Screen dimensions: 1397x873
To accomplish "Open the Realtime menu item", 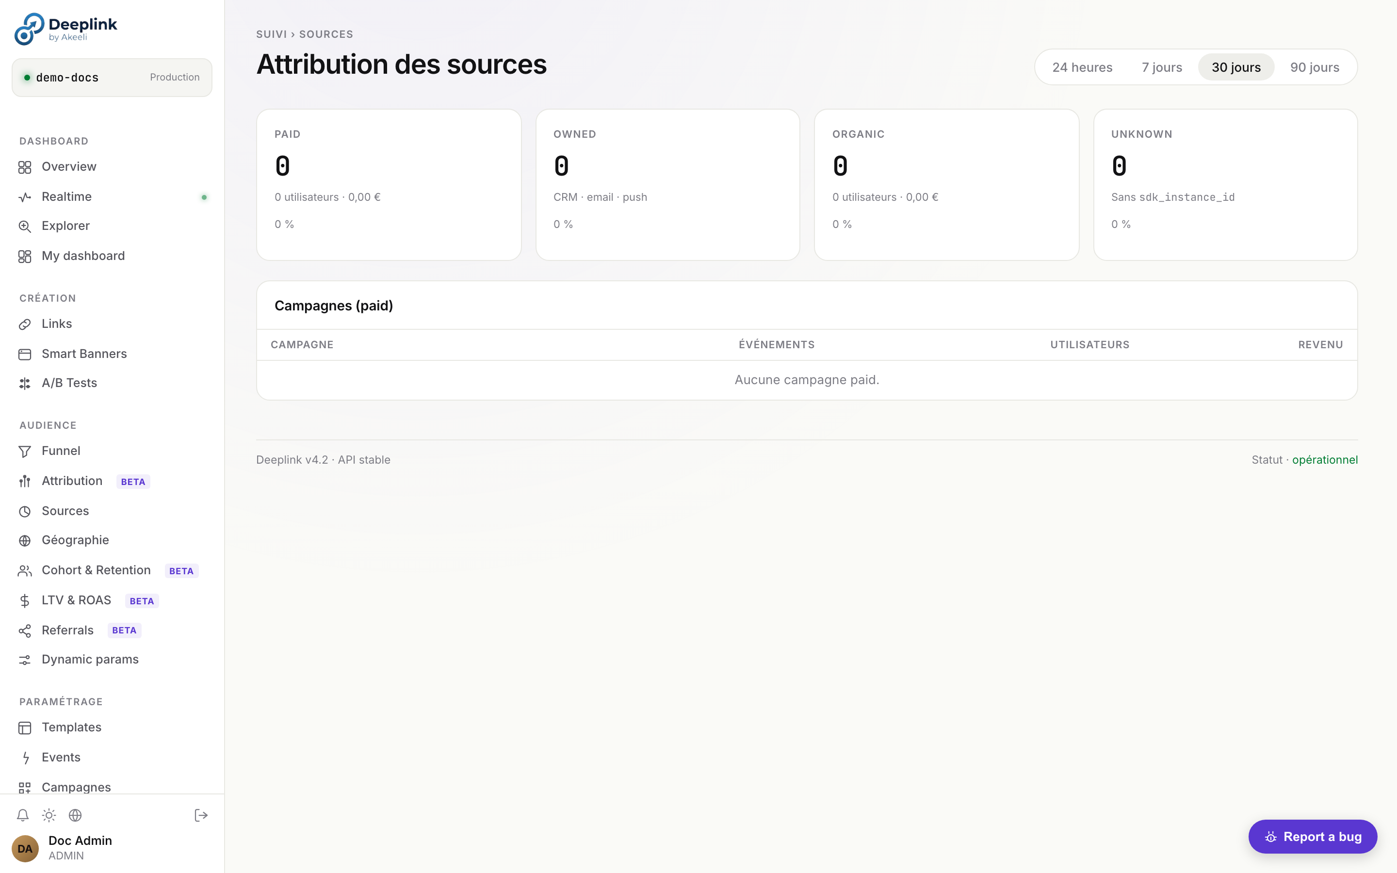I will click(112, 197).
